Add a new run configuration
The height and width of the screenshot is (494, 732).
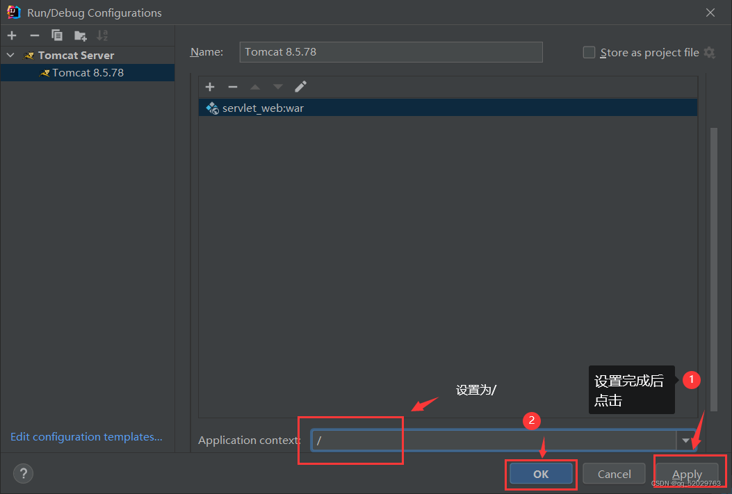click(12, 35)
